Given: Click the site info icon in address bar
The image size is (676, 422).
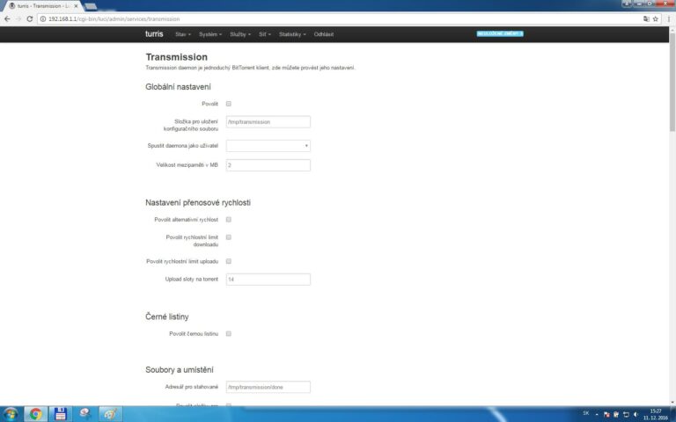Looking at the screenshot, I should (42, 19).
